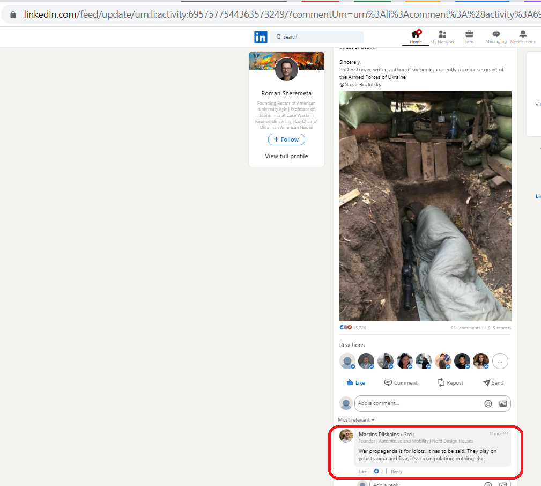Screen dimensions: 541x486
Task: Click the "PhD historian, writer" signature line
Action: click(421, 73)
